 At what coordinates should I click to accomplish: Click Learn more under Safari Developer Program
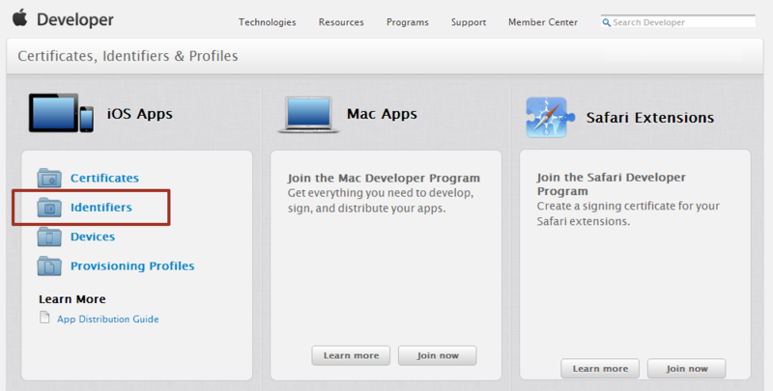(x=600, y=369)
